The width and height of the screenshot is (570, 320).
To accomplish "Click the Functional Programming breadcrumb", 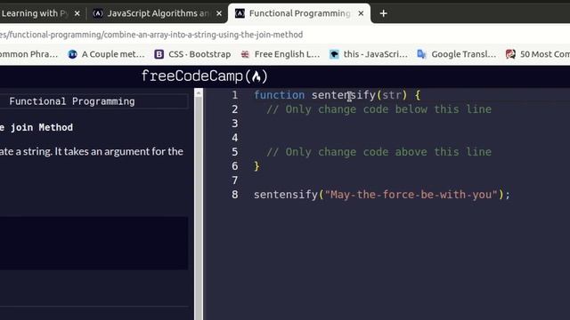I will [x=72, y=101].
